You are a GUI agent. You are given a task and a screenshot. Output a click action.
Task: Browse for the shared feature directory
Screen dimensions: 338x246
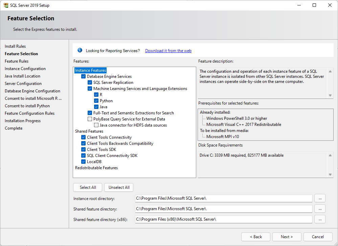(x=320, y=209)
